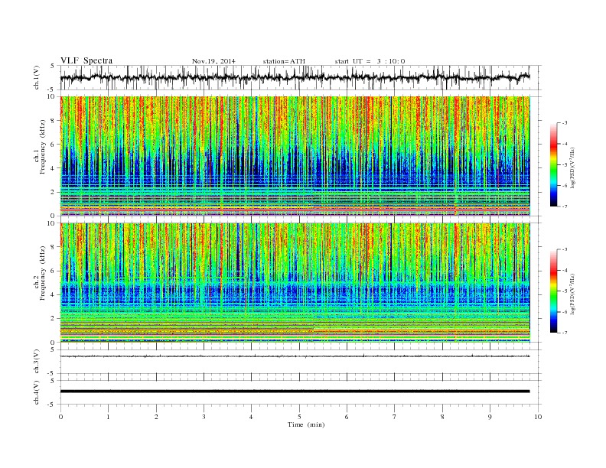Screen dimensions: 606x468
Task: Click time axis end tick label "10"
Action: click(538, 417)
